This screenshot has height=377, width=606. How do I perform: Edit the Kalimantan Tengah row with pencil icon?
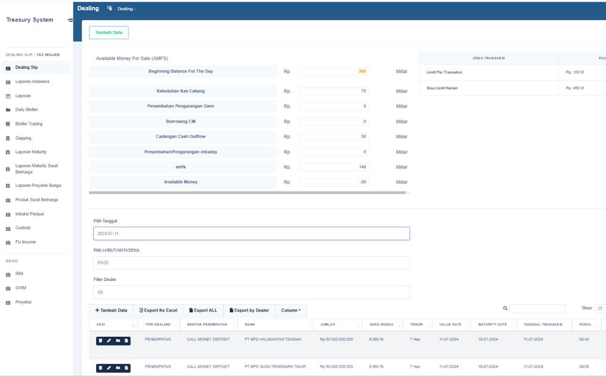pos(109,340)
